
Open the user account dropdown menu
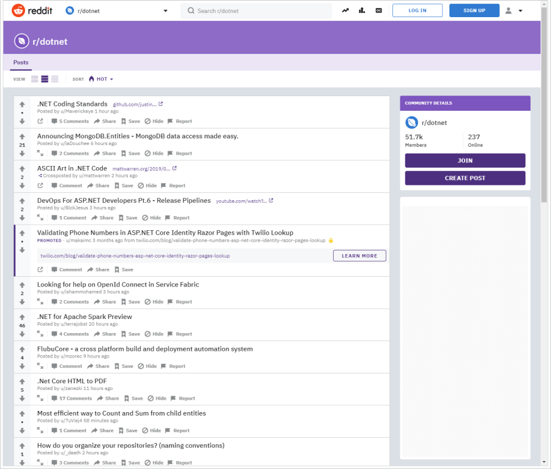[x=514, y=10]
